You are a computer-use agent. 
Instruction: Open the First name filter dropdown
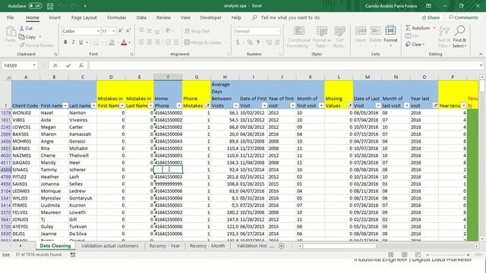pyautogui.click(x=65, y=105)
